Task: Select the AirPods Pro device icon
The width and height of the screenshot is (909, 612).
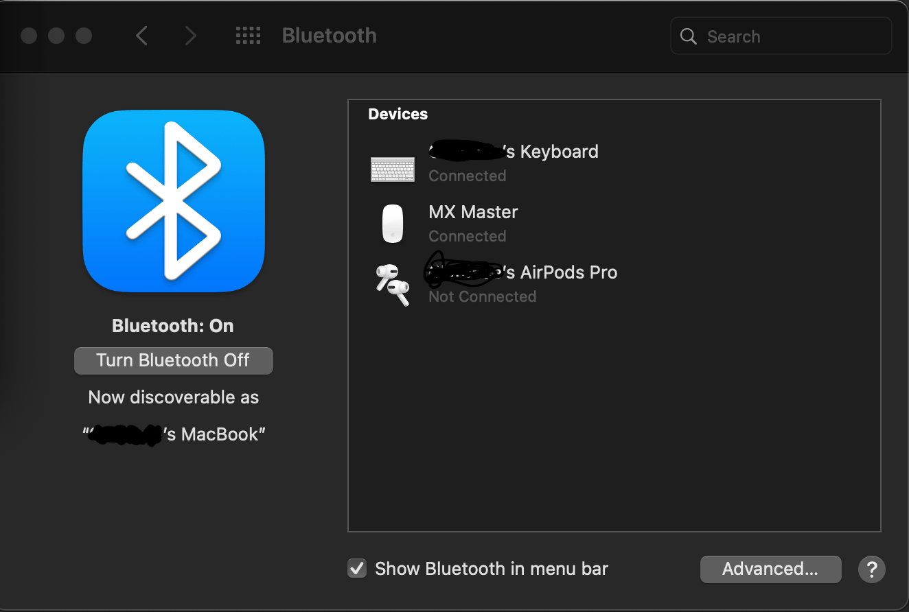Action: [x=392, y=284]
